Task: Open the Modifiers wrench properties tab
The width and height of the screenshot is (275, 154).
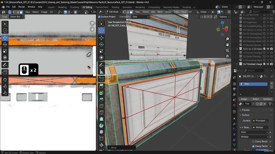Action: pos(235,124)
